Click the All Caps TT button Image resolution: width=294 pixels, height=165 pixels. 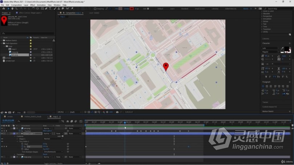[274, 77]
